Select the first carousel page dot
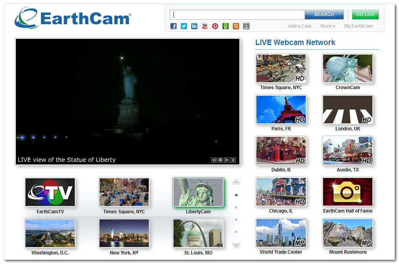The height and width of the screenshot is (264, 399). point(236,195)
